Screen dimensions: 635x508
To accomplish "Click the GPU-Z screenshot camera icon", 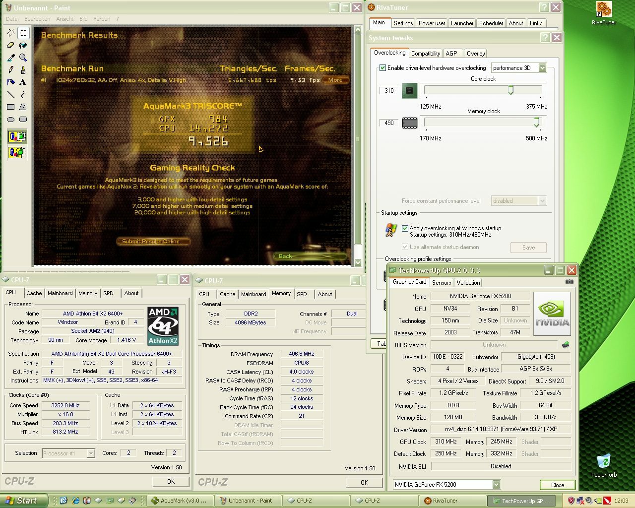I will [569, 281].
